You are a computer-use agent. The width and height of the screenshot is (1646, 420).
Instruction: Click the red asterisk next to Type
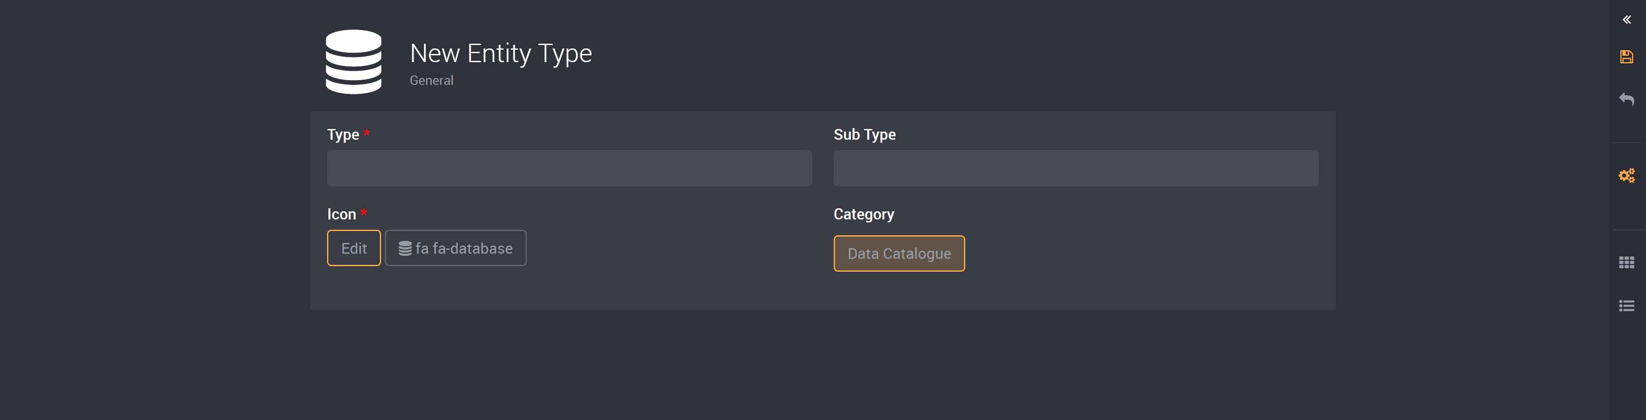[367, 133]
